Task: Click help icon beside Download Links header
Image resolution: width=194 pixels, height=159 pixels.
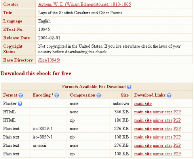Action: [169, 95]
